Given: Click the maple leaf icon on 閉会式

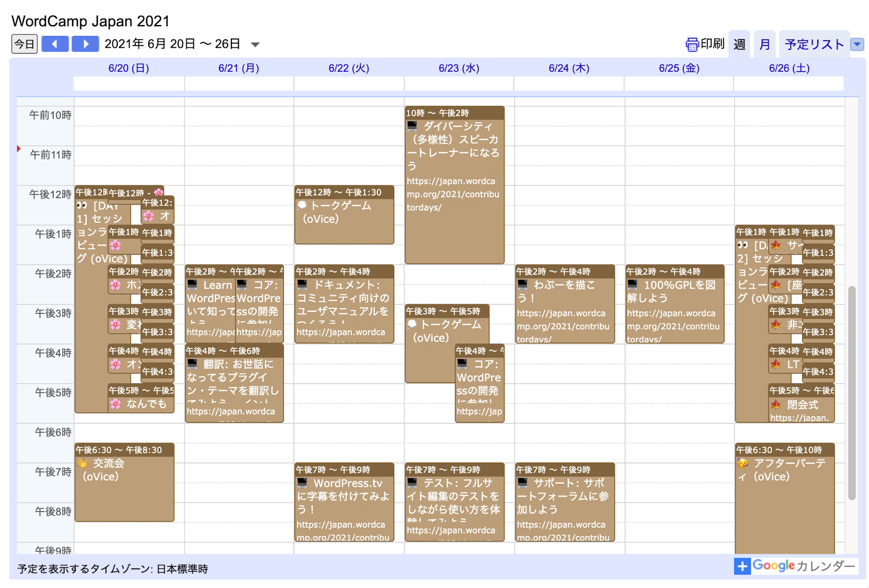Looking at the screenshot, I should point(776,405).
